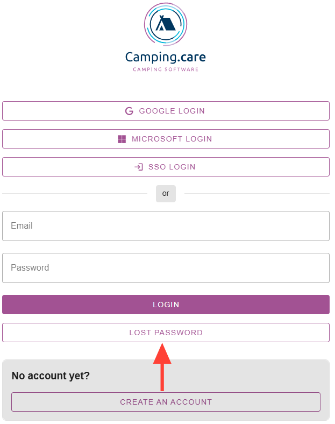Focus the Email input field

point(166,226)
